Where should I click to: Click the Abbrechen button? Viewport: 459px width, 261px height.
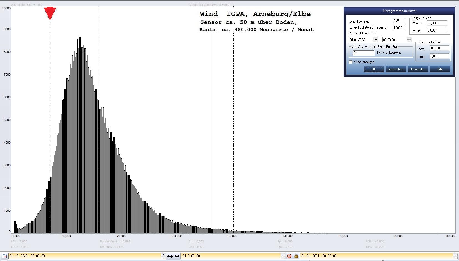tap(396, 69)
